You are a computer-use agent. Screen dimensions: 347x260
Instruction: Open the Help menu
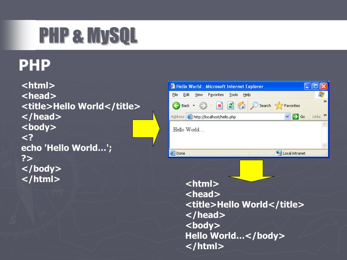click(x=247, y=95)
